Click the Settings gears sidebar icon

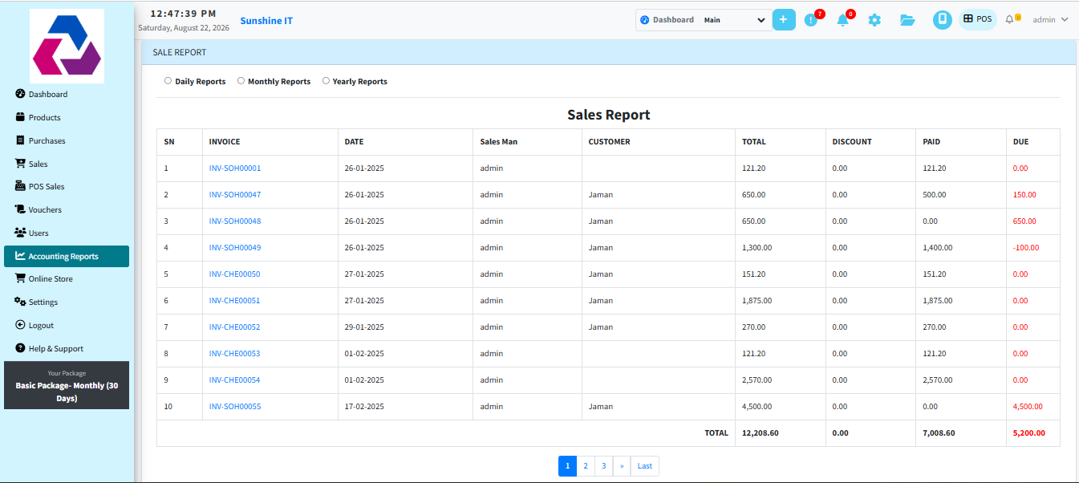click(21, 302)
